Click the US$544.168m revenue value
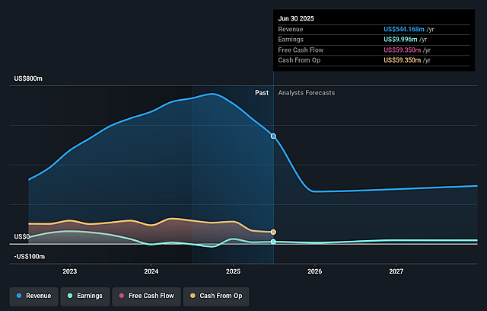Viewport: 487px width, 311px height. coord(404,29)
